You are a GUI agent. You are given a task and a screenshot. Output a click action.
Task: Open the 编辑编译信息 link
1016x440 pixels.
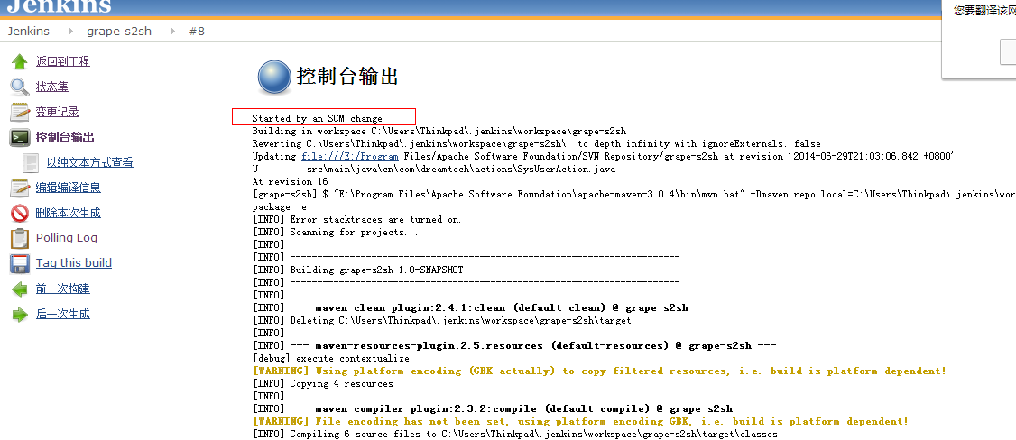(68, 188)
